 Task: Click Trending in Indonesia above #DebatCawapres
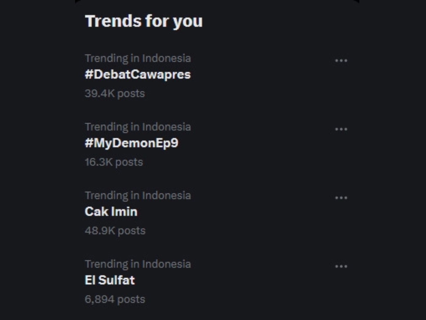tap(138, 58)
